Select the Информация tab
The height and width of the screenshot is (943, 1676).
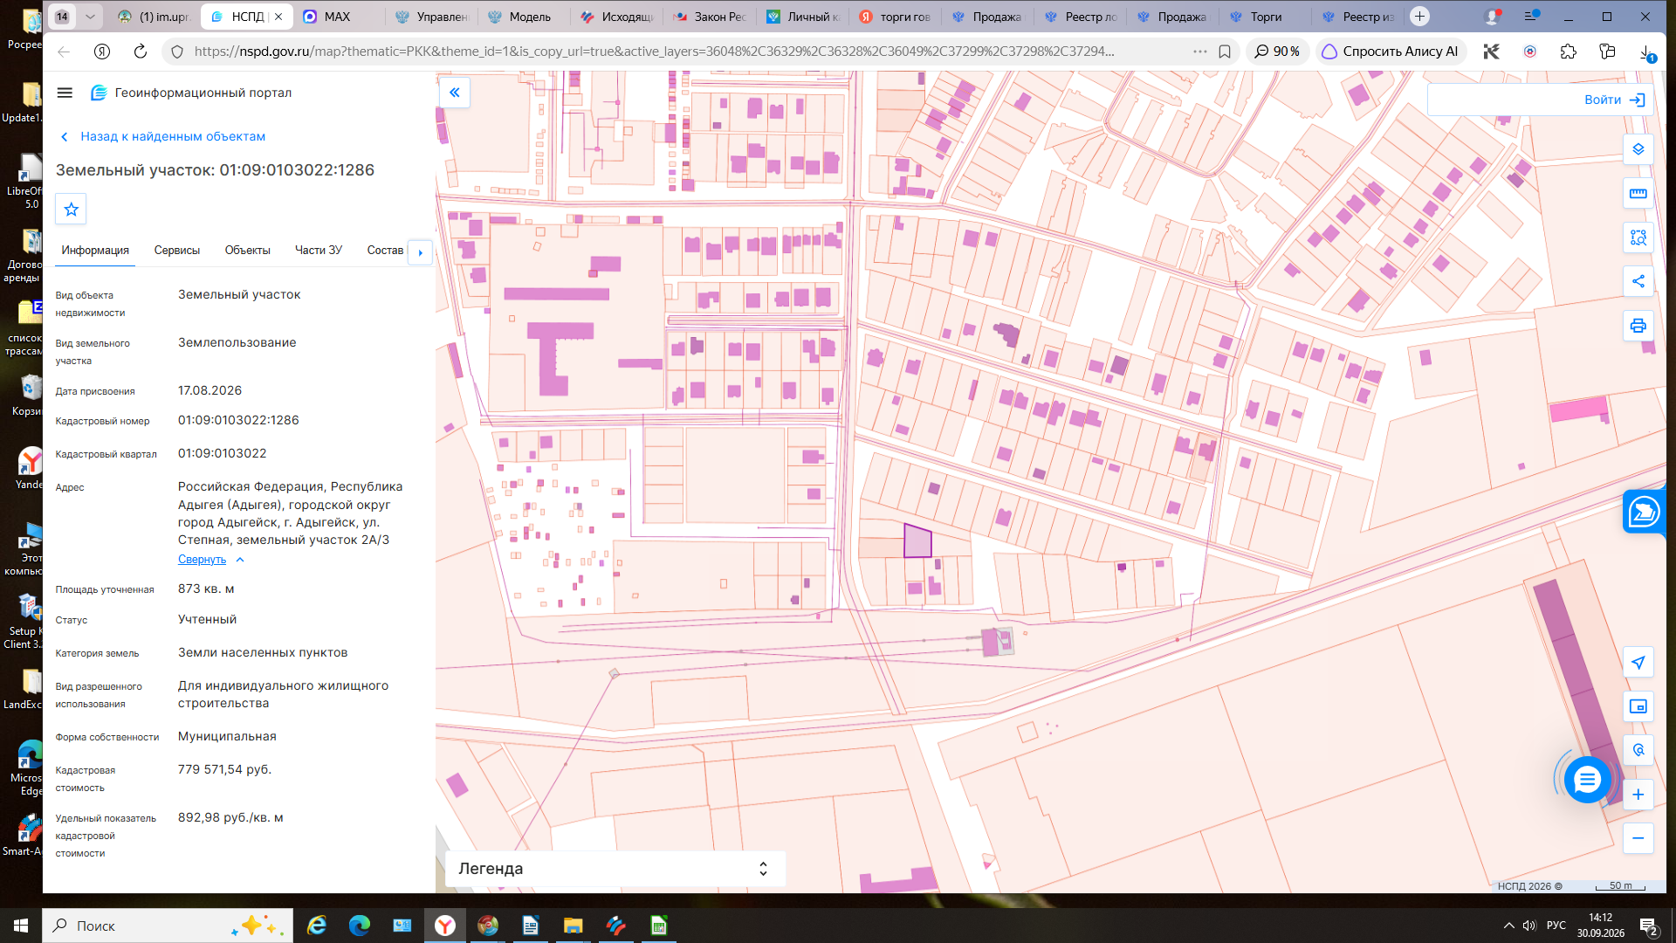95,251
